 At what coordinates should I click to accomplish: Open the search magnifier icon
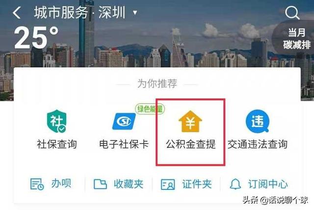coord(292,13)
